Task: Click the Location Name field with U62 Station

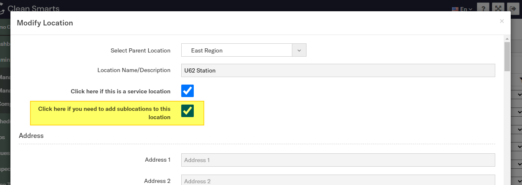Action: coord(338,70)
